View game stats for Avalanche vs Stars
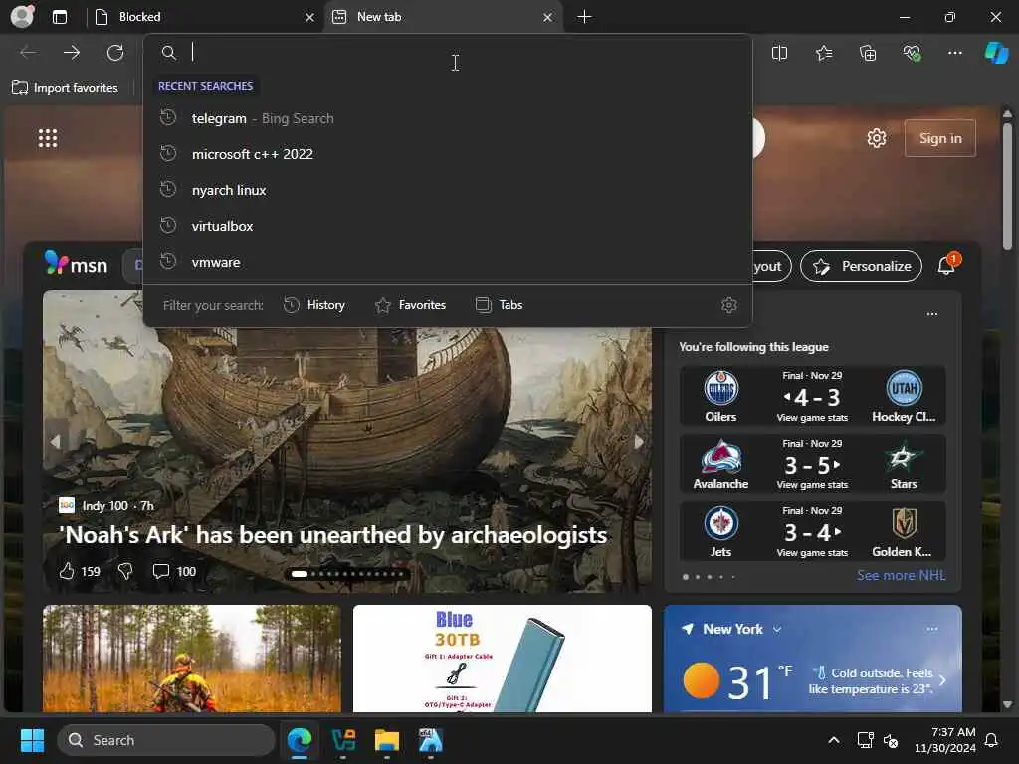Viewport: 1019px width, 764px height. click(x=812, y=484)
